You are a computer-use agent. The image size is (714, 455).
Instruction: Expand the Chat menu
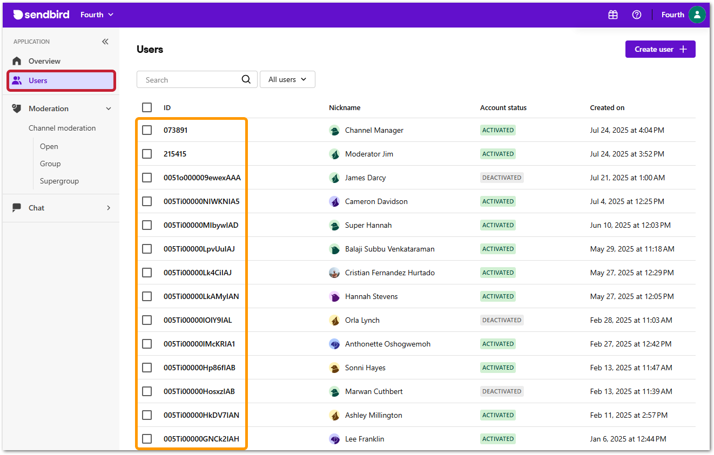(109, 208)
